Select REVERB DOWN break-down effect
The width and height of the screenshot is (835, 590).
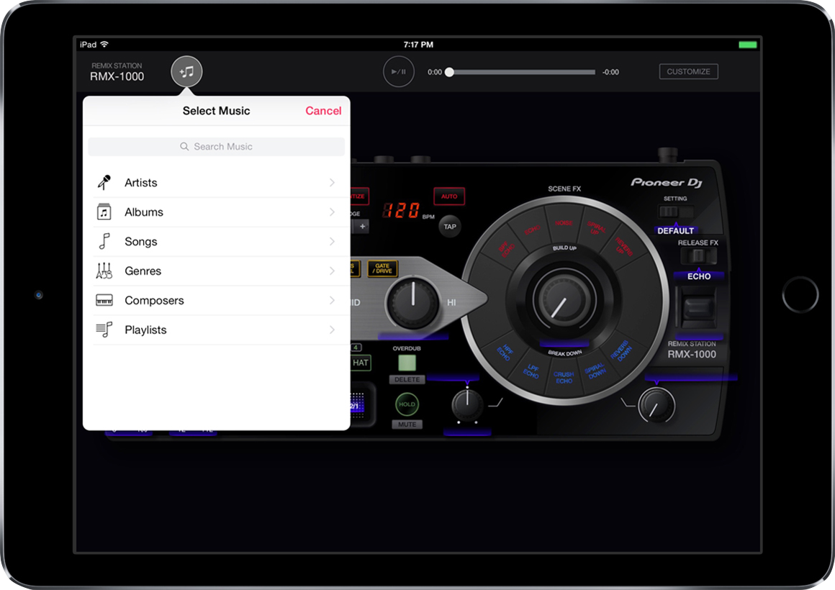tap(621, 351)
